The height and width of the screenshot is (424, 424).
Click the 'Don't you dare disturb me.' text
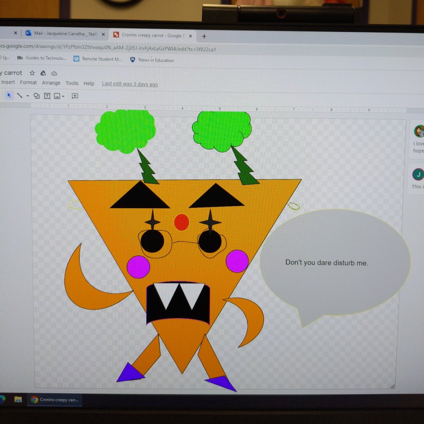coord(326,263)
